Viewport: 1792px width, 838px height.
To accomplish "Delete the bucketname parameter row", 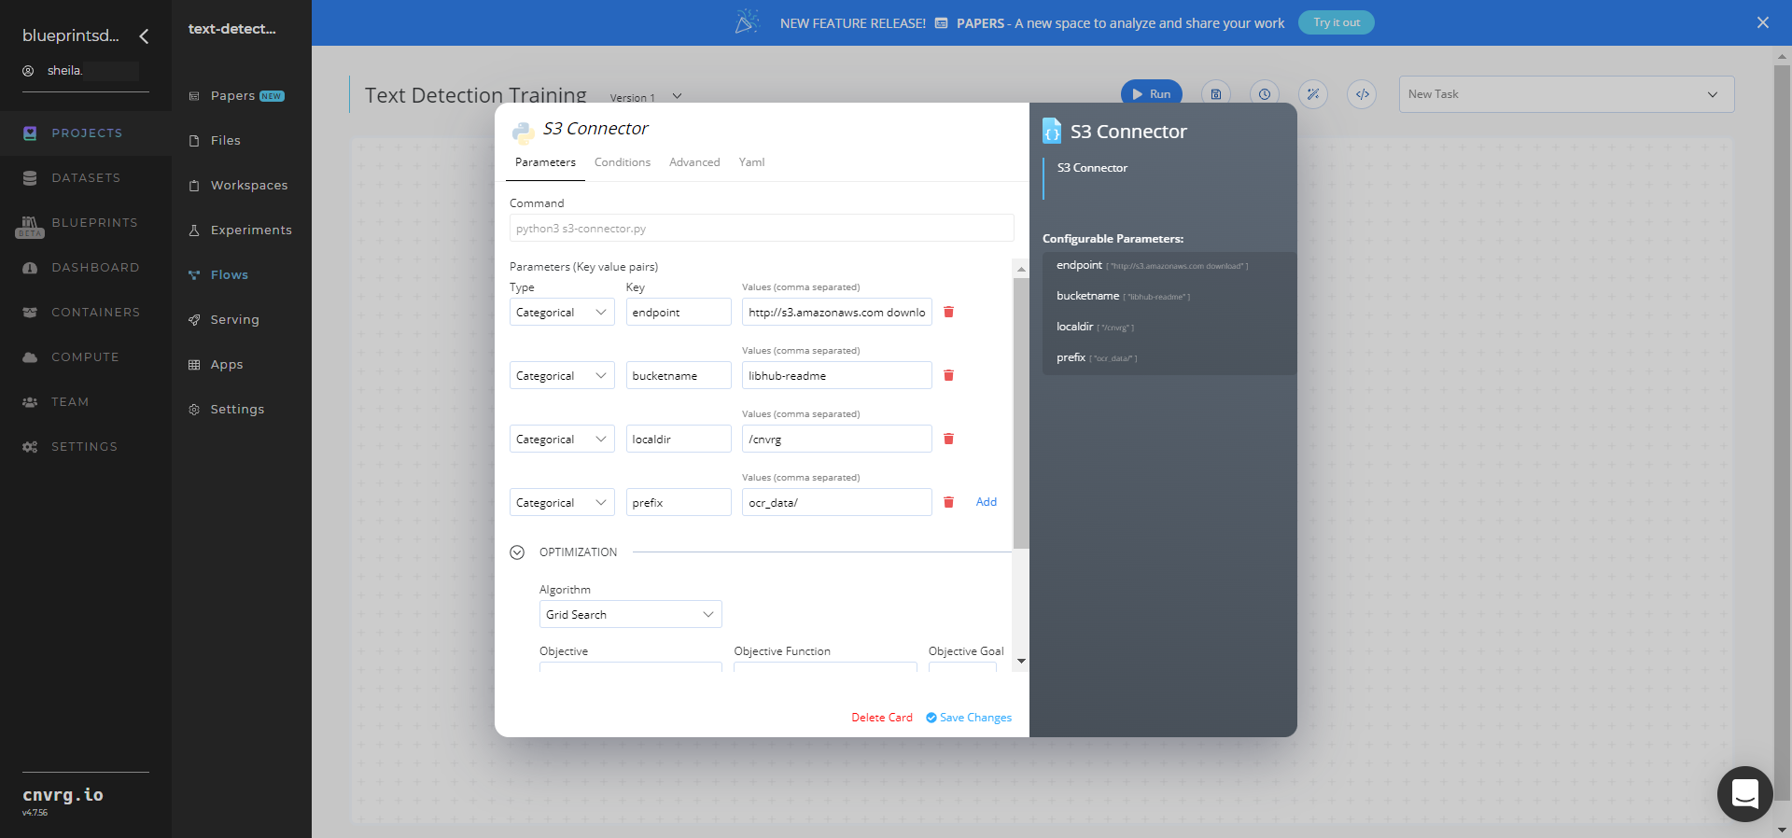I will [948, 375].
